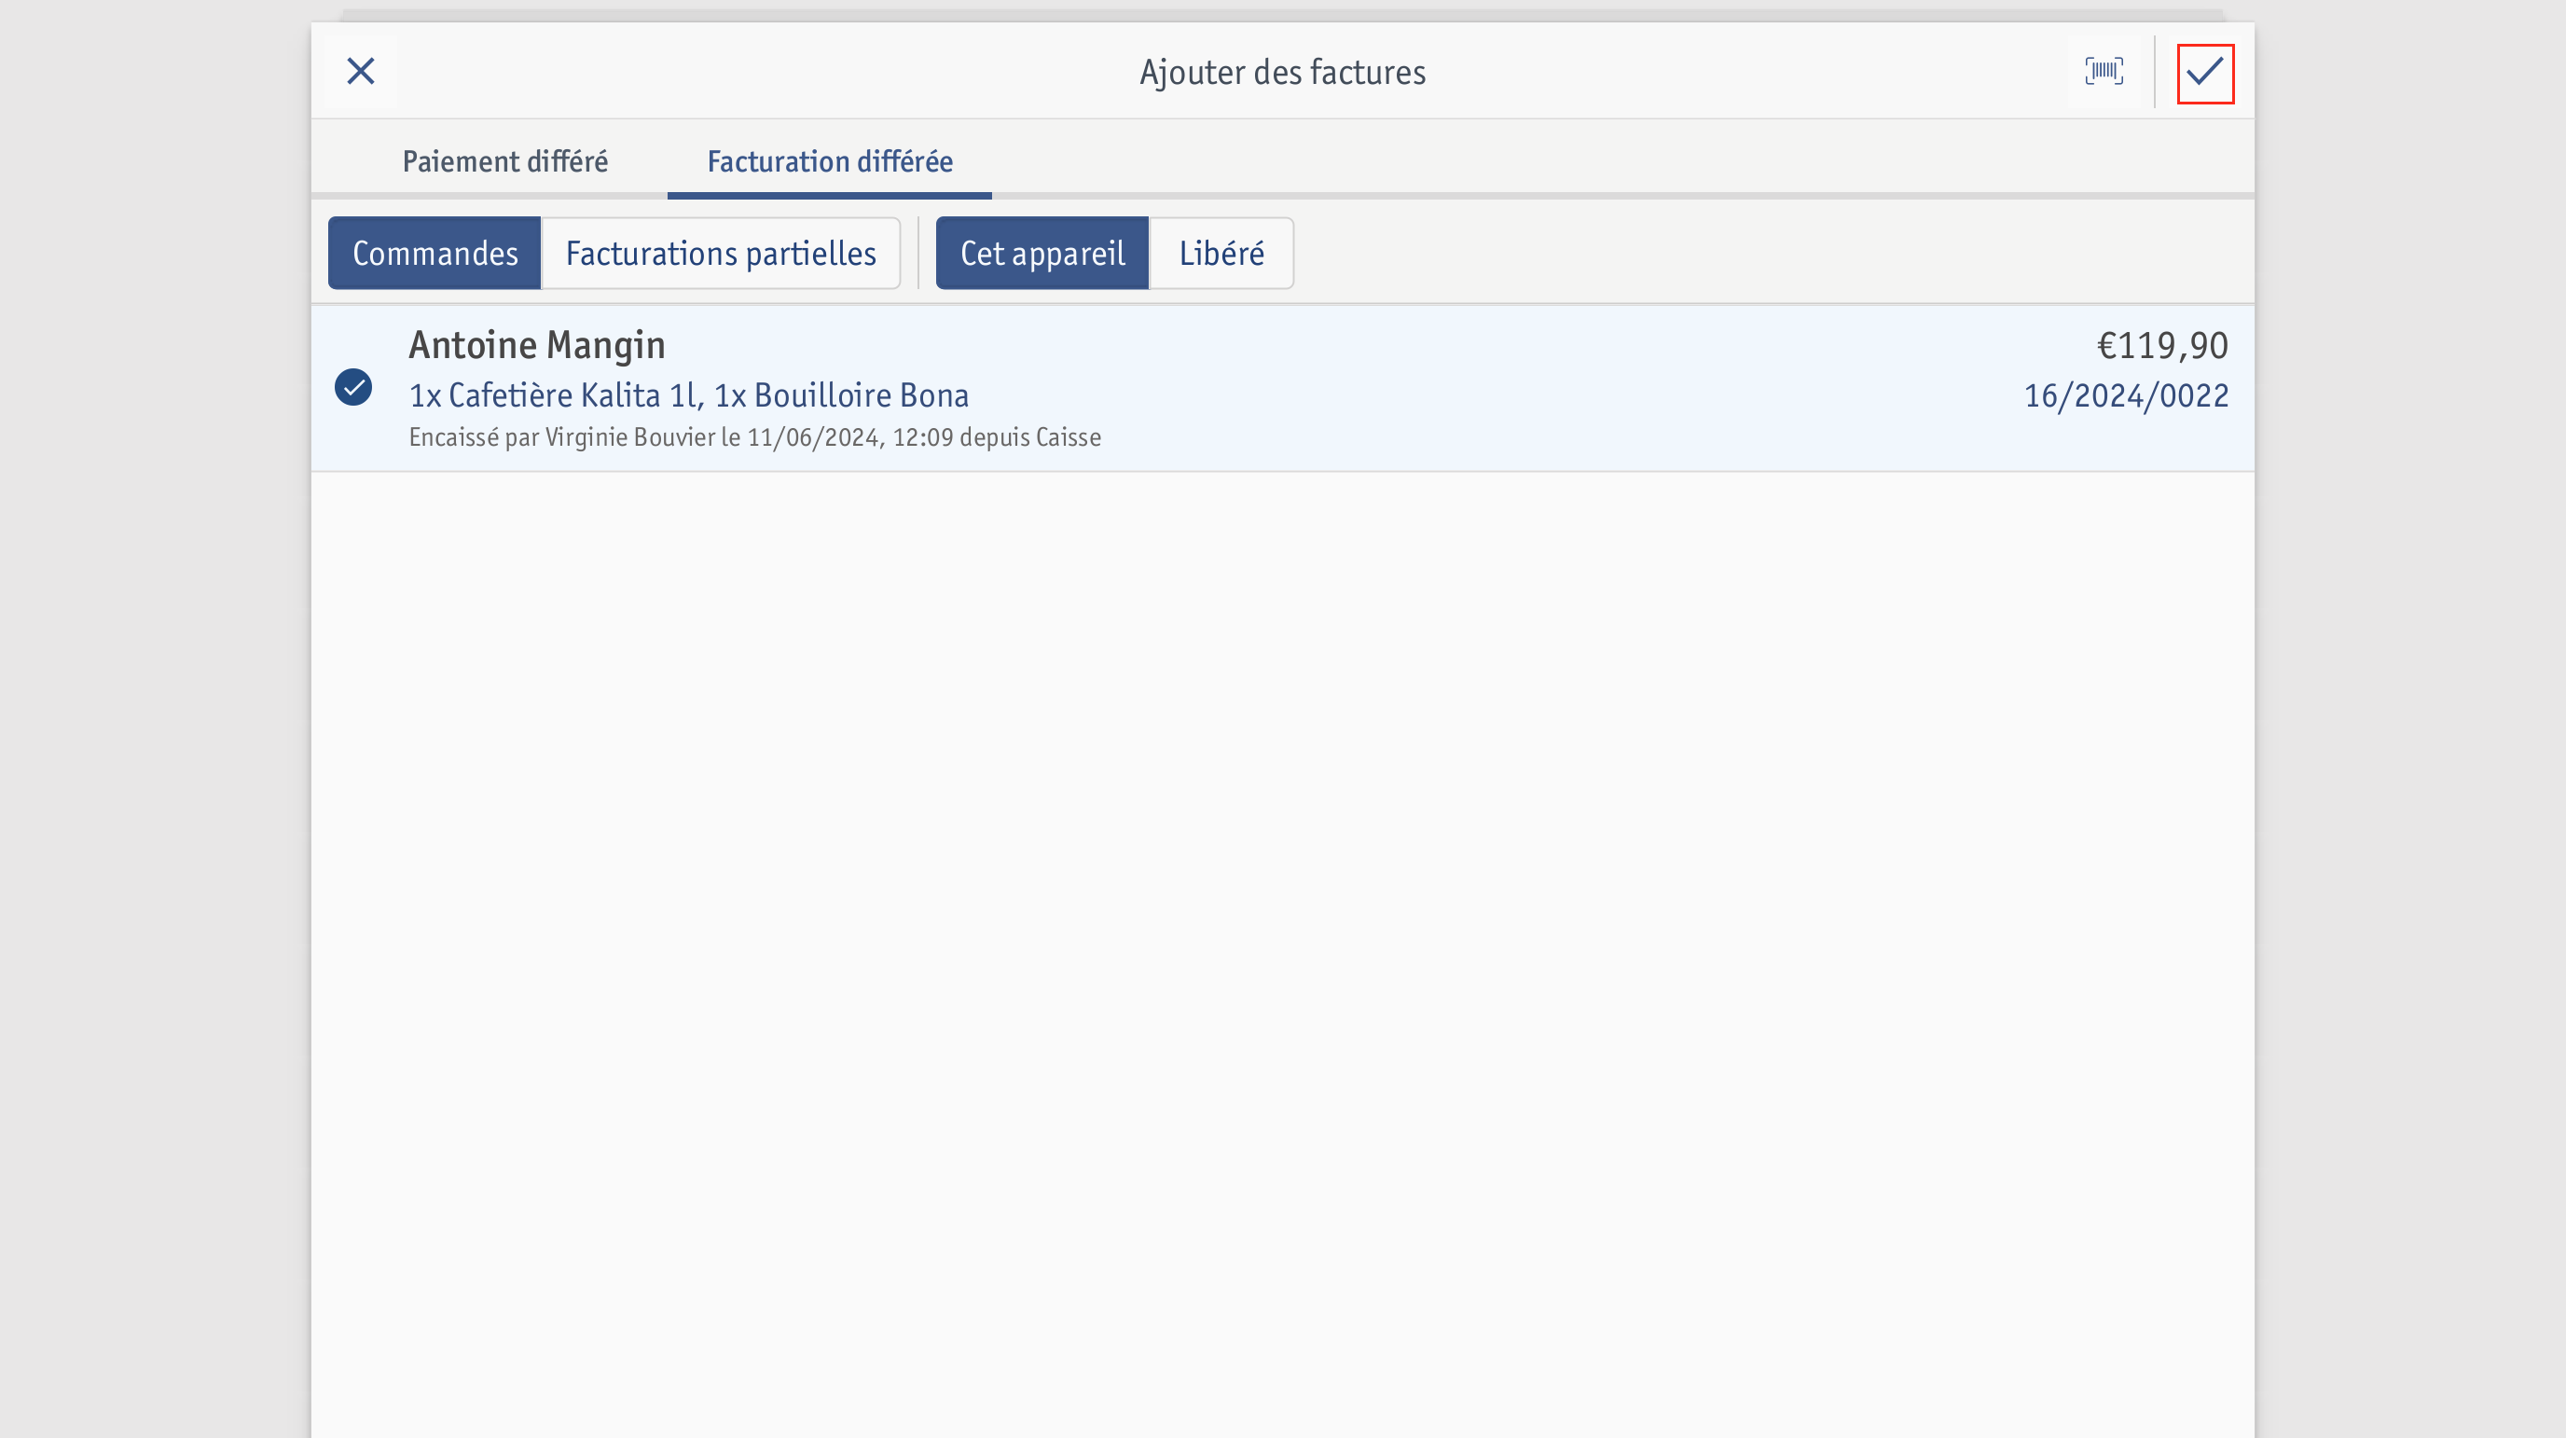
Task: Close the Ajouter des factures dialog
Action: pos(361,72)
